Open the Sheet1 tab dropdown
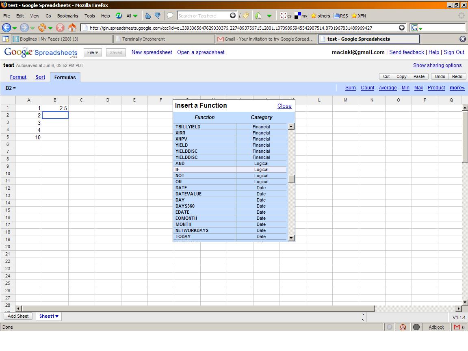This screenshot has height=351, width=468. (x=49, y=316)
